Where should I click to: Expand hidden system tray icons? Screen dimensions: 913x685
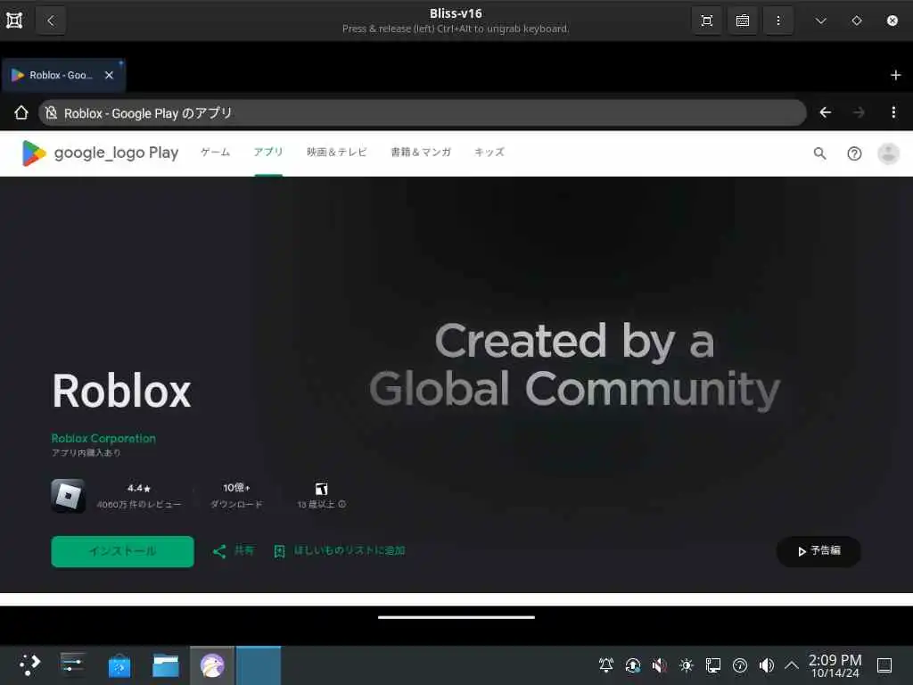(x=792, y=665)
